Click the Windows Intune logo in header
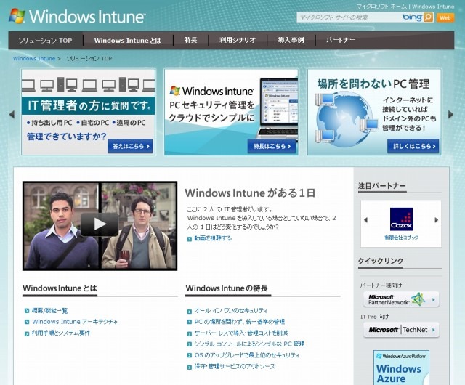The height and width of the screenshot is (385, 465). tap(77, 16)
